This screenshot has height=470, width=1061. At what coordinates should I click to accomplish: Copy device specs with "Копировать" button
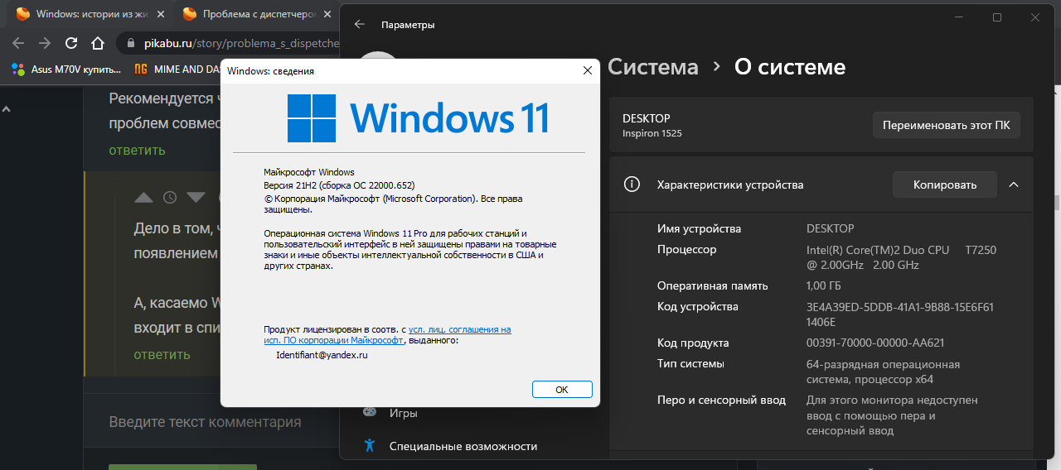[x=944, y=185]
